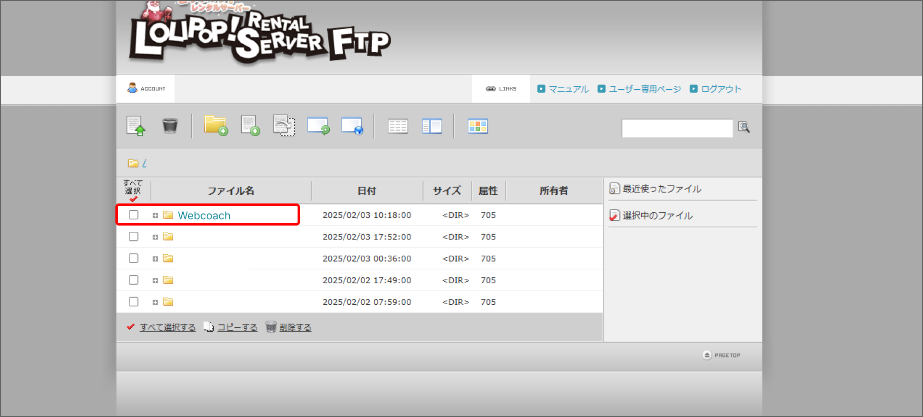Screen dimensions: 923x417
Task: Click the trash can delete icon
Action: pos(170,126)
